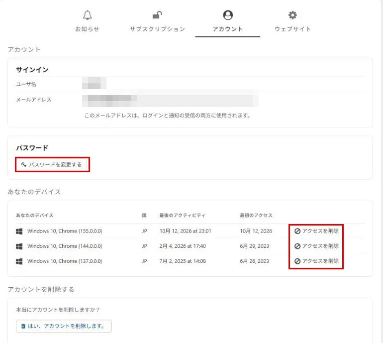The image size is (383, 343).
Task: Switch to the サブスクリプション tab
Action: pyautogui.click(x=157, y=21)
